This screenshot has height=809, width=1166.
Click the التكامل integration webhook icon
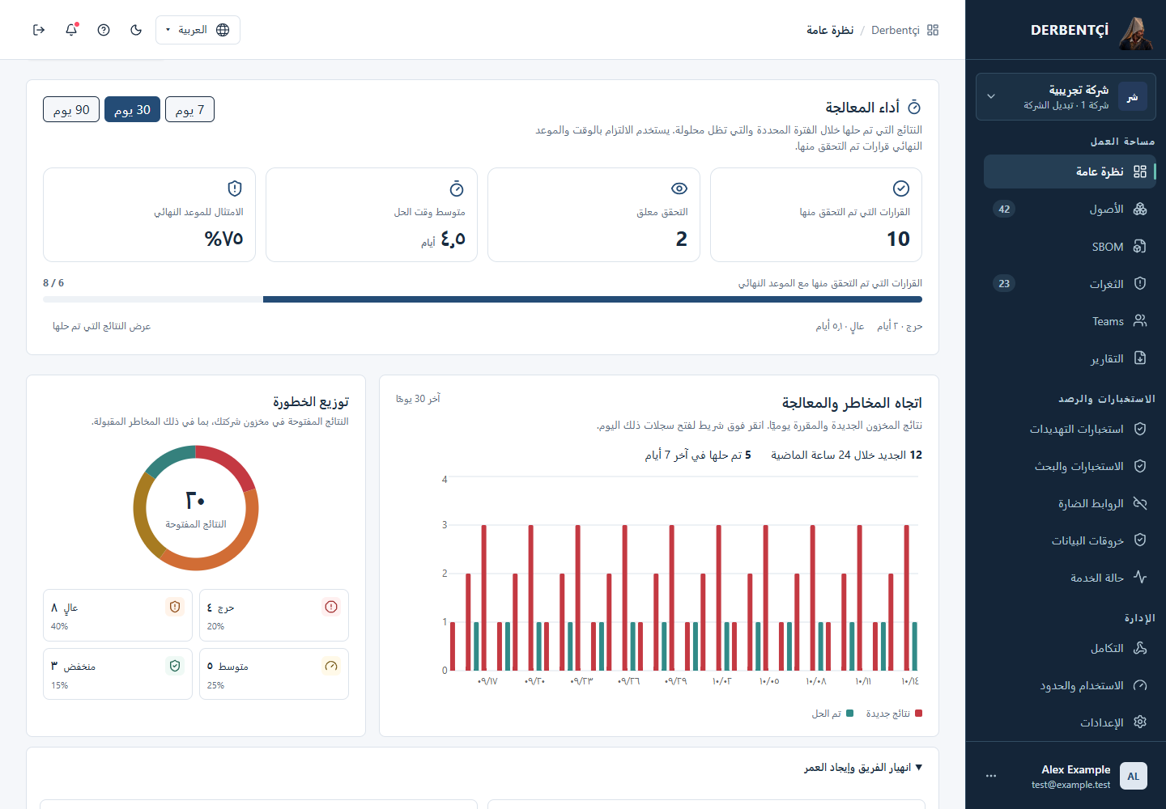tap(1140, 648)
